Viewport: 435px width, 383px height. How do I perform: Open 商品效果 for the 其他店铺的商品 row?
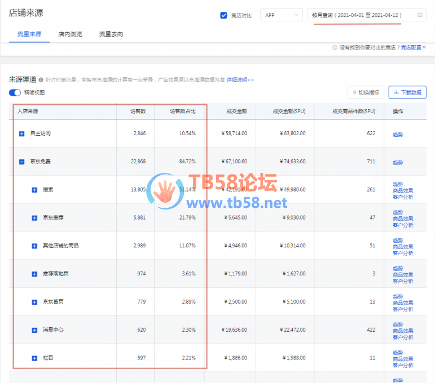[x=403, y=247]
